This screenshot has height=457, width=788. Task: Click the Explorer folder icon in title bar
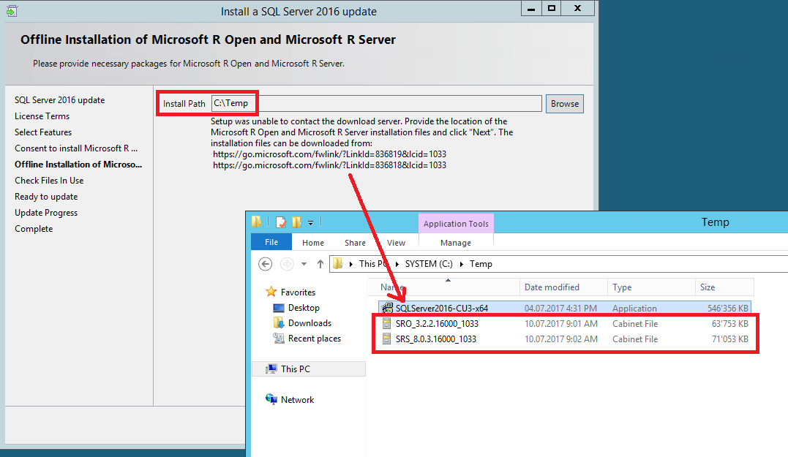coord(257,222)
